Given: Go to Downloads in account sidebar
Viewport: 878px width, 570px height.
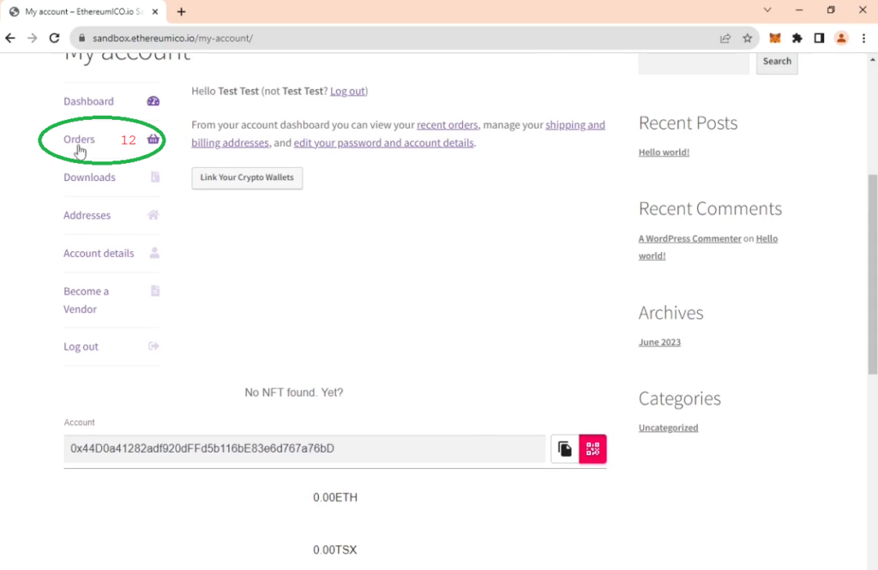Looking at the screenshot, I should click(x=89, y=177).
